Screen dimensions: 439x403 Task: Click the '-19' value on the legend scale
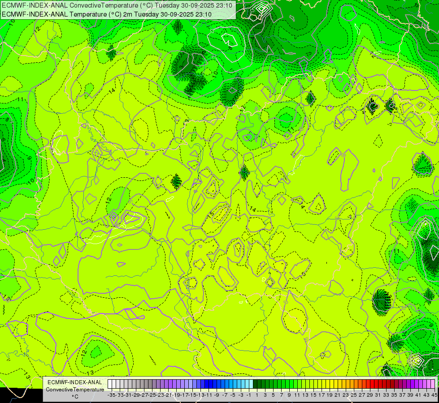(x=177, y=395)
